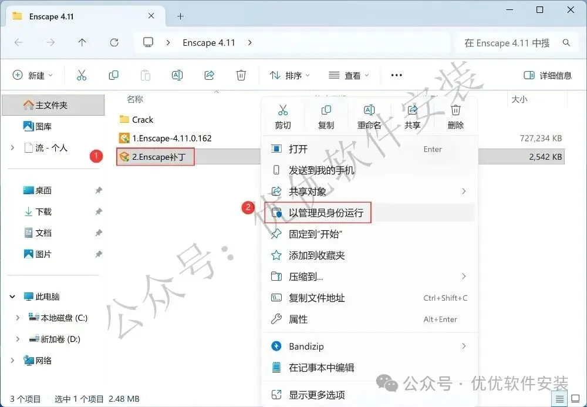Open the 排序 sort dropdown

click(290, 76)
